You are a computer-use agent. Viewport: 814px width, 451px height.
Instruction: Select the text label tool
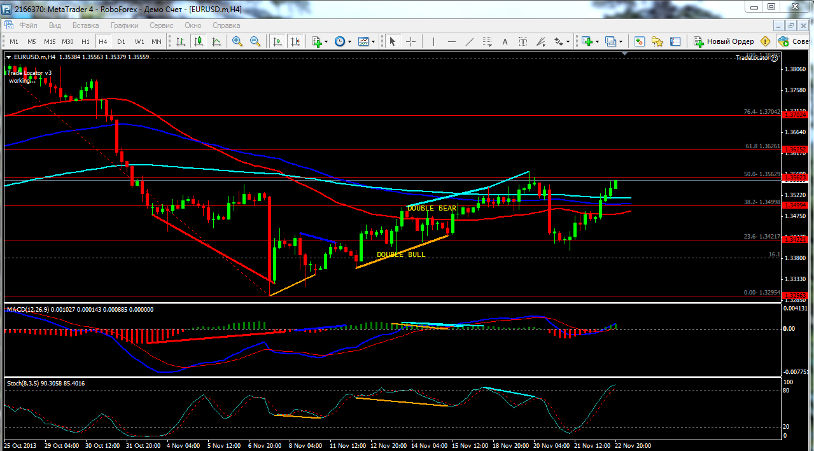point(523,41)
